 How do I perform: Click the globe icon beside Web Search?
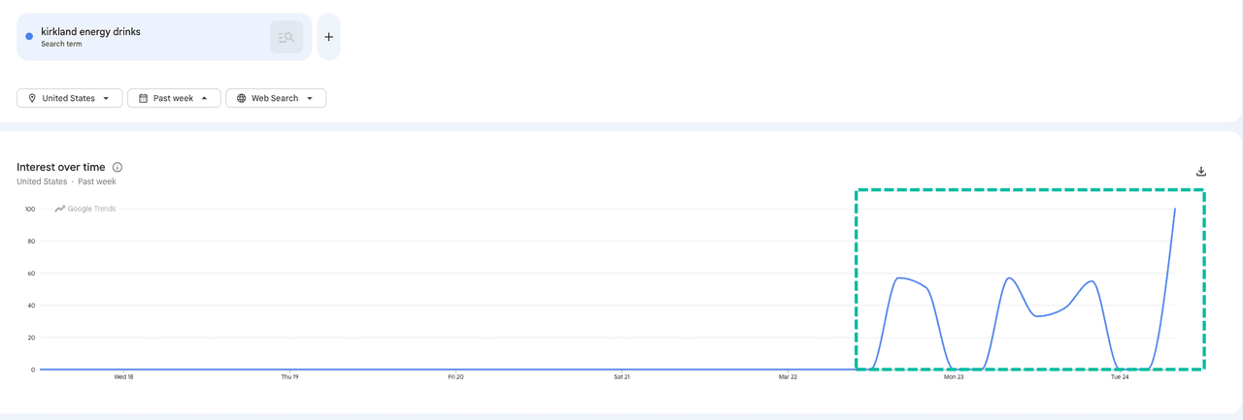242,98
